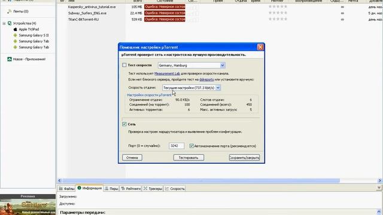The height and width of the screenshot is (215, 383).
Task: Select the Subway_Surfers_ENG.exe torrent row
Action: tap(220, 13)
